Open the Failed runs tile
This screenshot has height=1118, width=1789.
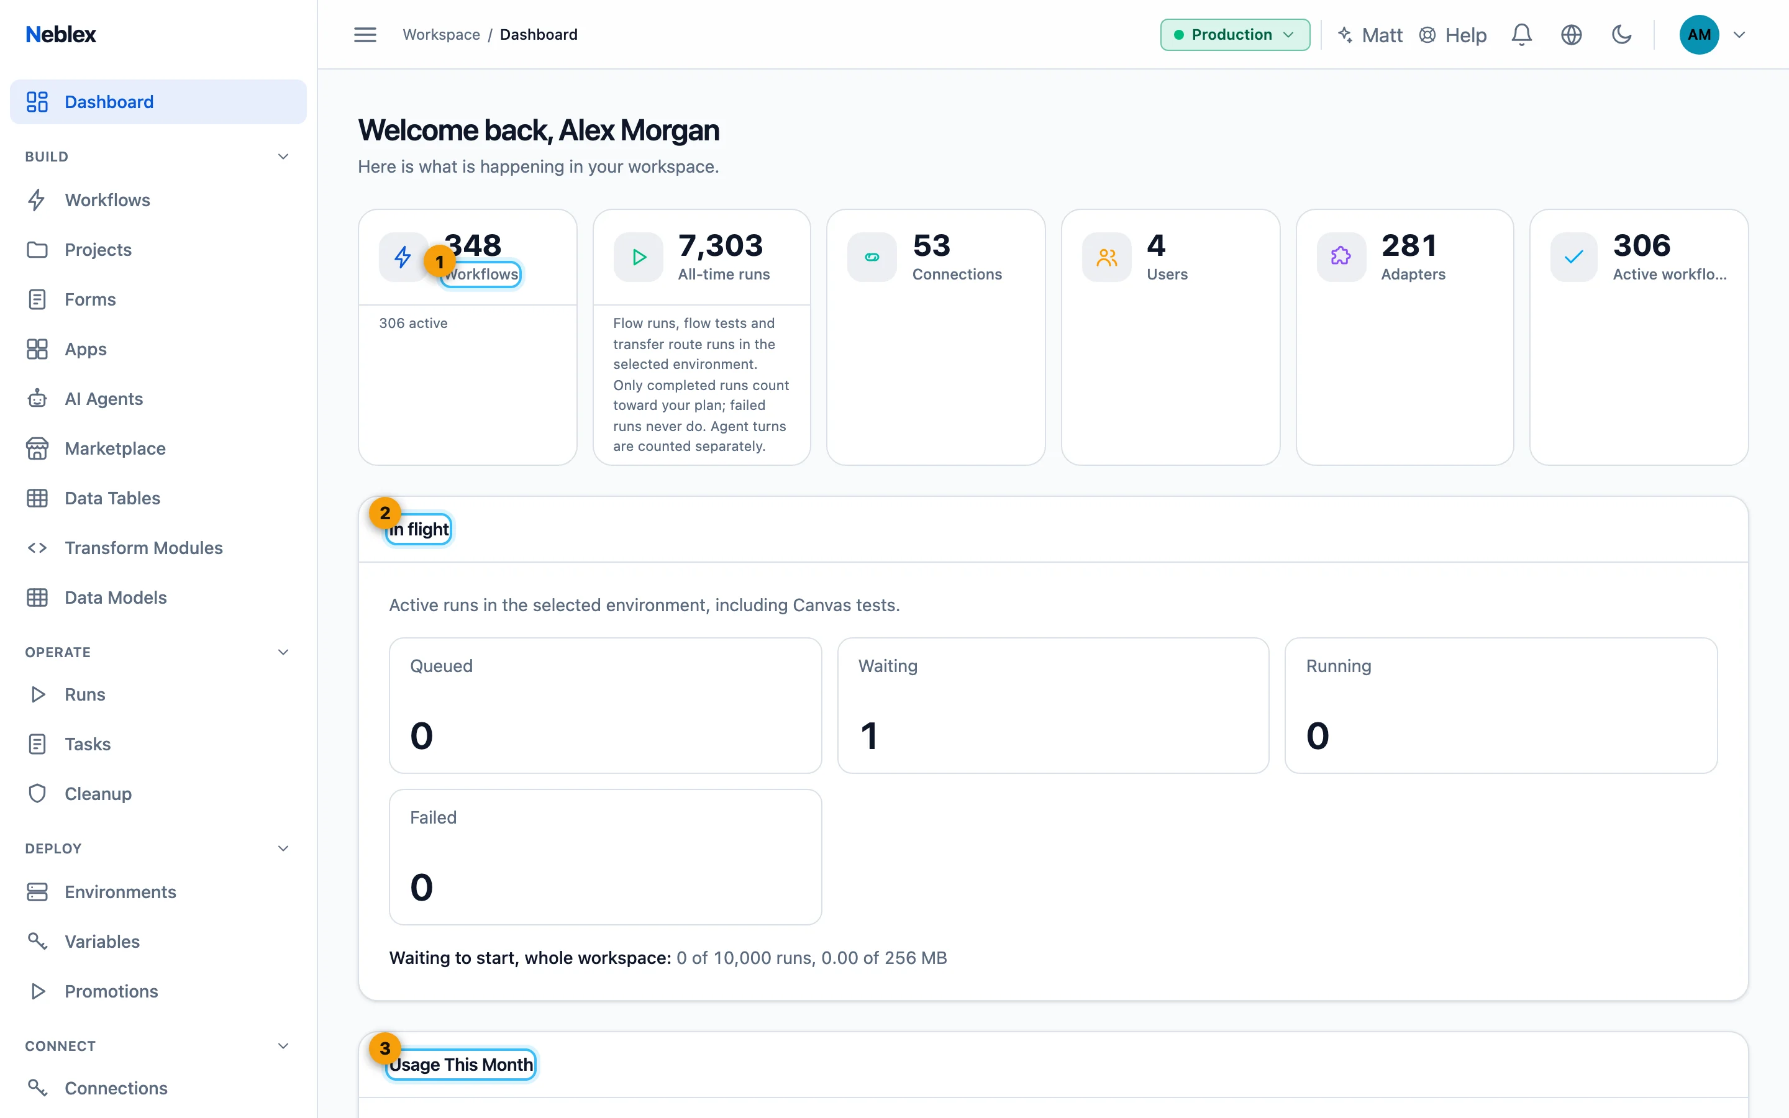606,857
